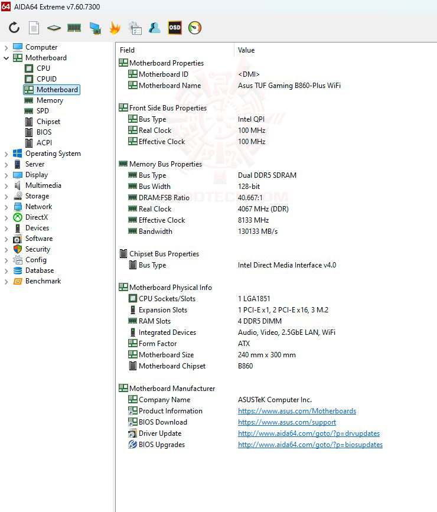Click the green gauge benchmark icon
Image resolution: width=437 pixels, height=512 pixels.
click(x=195, y=28)
